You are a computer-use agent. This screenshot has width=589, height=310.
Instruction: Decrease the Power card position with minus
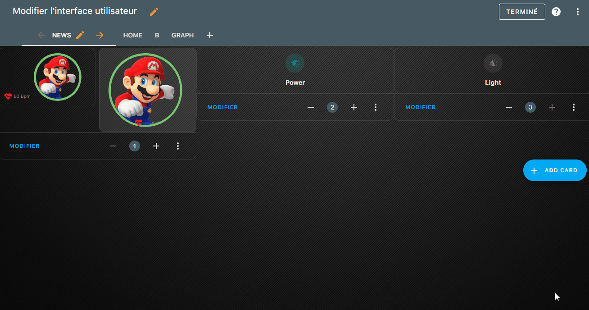pos(311,107)
